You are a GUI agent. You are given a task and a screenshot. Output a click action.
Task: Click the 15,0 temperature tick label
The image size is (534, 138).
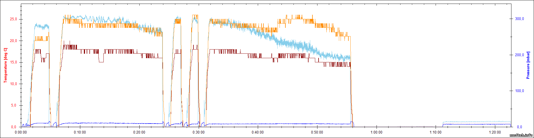pyautogui.click(x=13, y=62)
